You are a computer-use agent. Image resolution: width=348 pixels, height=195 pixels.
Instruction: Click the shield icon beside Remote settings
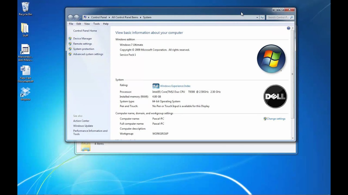tap(70, 44)
